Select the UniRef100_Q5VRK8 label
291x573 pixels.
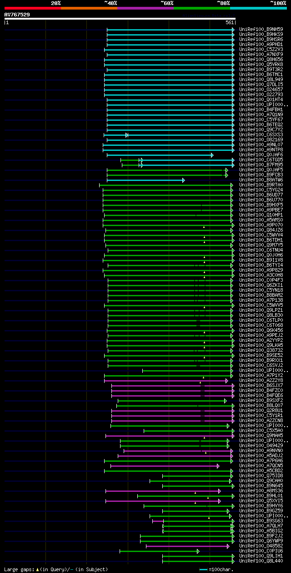point(261,64)
